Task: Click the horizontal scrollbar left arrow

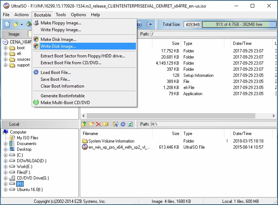Action: 83,116
